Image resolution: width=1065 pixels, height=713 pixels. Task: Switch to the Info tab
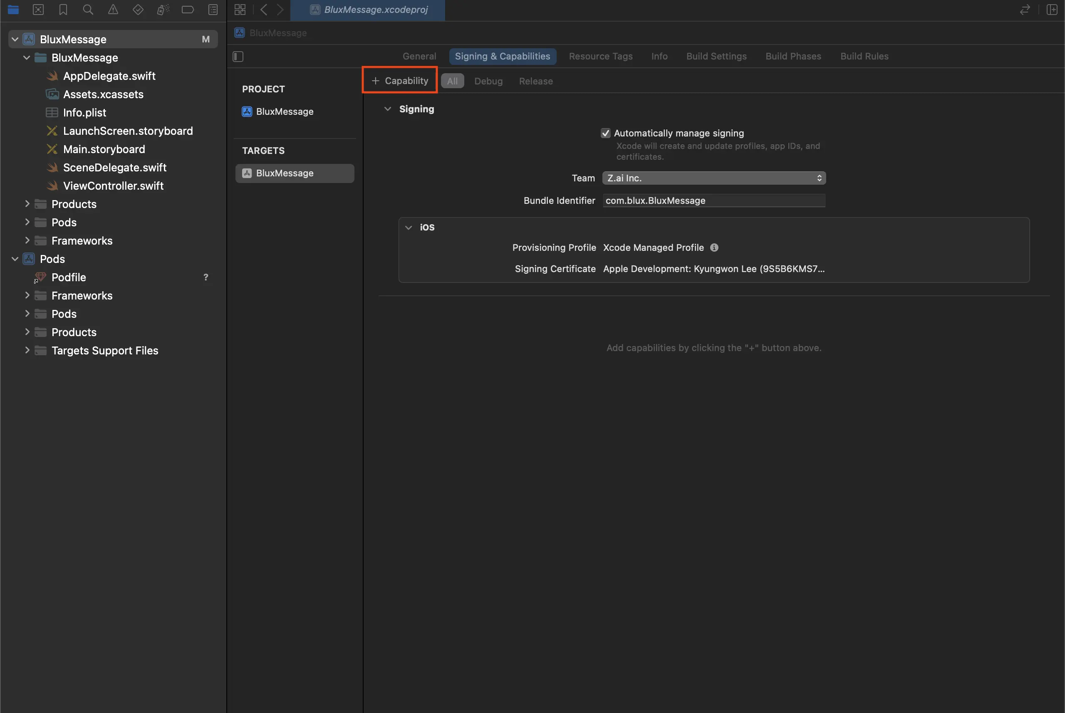[659, 57]
